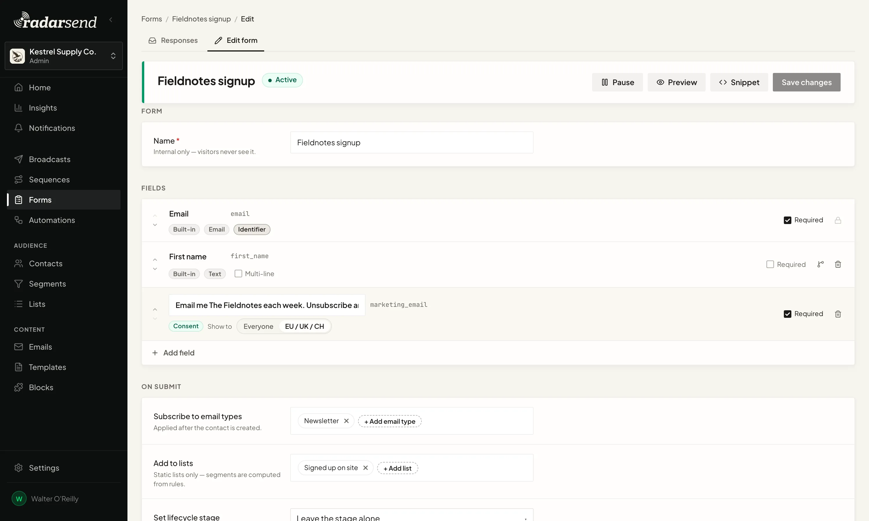The height and width of the screenshot is (521, 869).
Task: Toggle Required on the Email field
Action: pos(788,220)
